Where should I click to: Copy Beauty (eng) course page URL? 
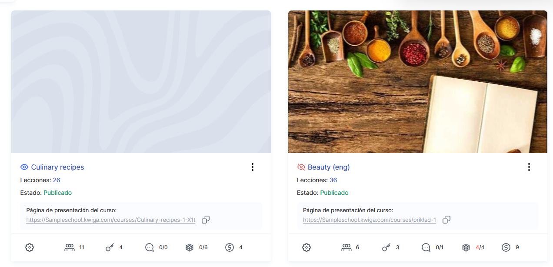(446, 220)
